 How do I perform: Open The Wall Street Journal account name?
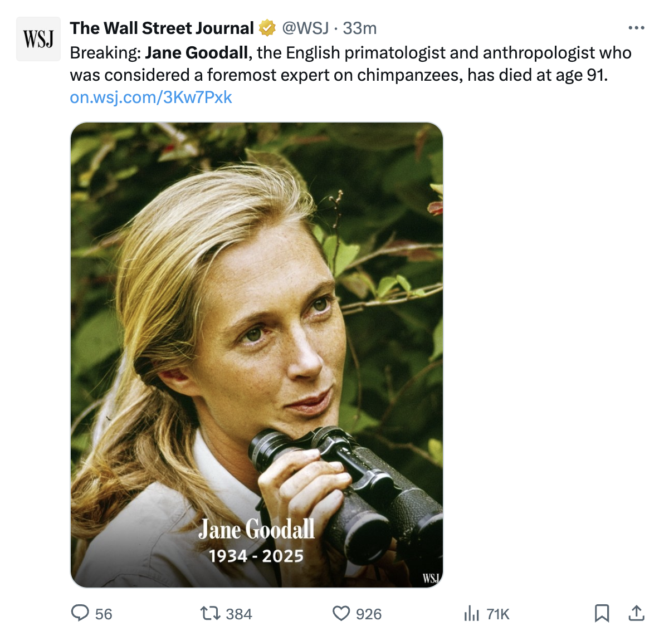pos(162,28)
